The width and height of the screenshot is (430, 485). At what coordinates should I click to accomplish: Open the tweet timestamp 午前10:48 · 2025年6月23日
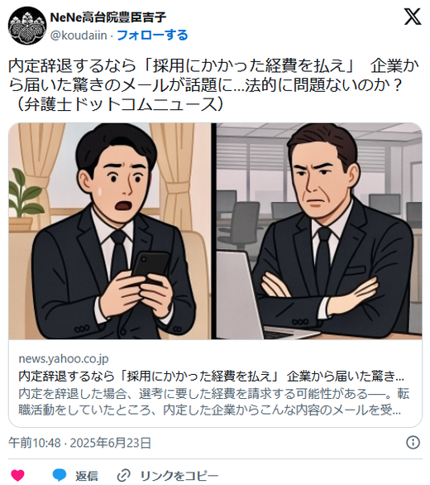[79, 443]
